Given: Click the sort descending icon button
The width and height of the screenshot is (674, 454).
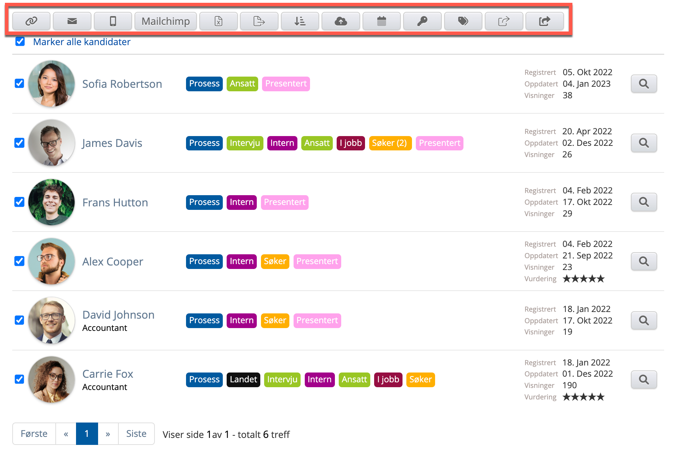Looking at the screenshot, I should pyautogui.click(x=300, y=21).
